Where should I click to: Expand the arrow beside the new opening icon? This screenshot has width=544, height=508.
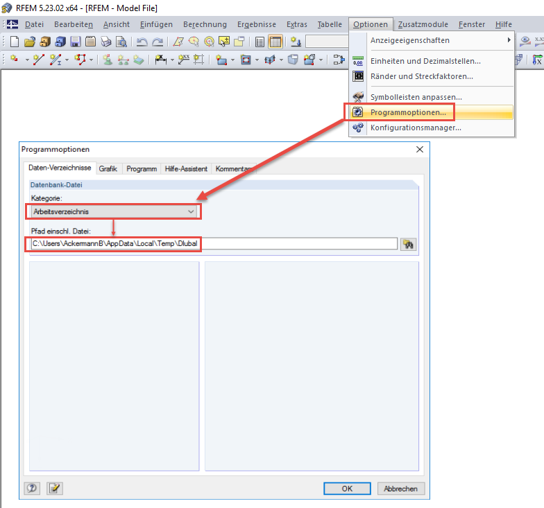click(x=257, y=60)
